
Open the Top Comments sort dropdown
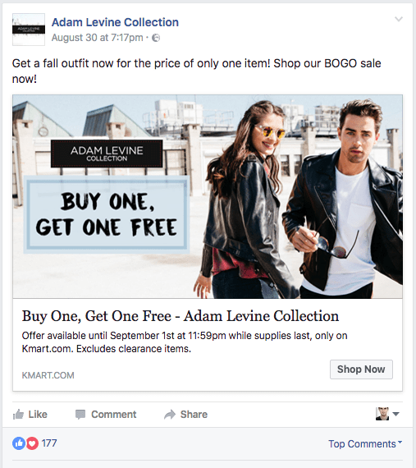click(x=365, y=444)
